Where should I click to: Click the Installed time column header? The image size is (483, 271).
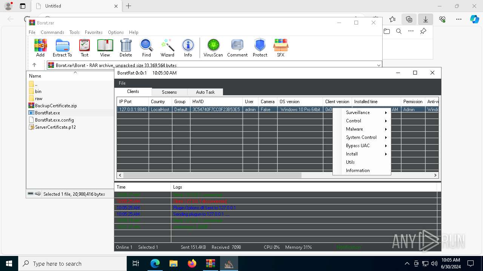[x=376, y=102]
